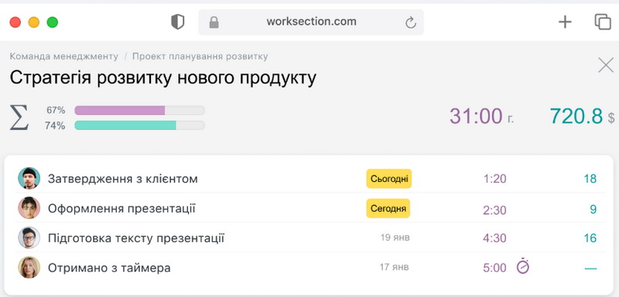The image size is (619, 297).
Task: Click cost value 9
Action: pyautogui.click(x=593, y=210)
